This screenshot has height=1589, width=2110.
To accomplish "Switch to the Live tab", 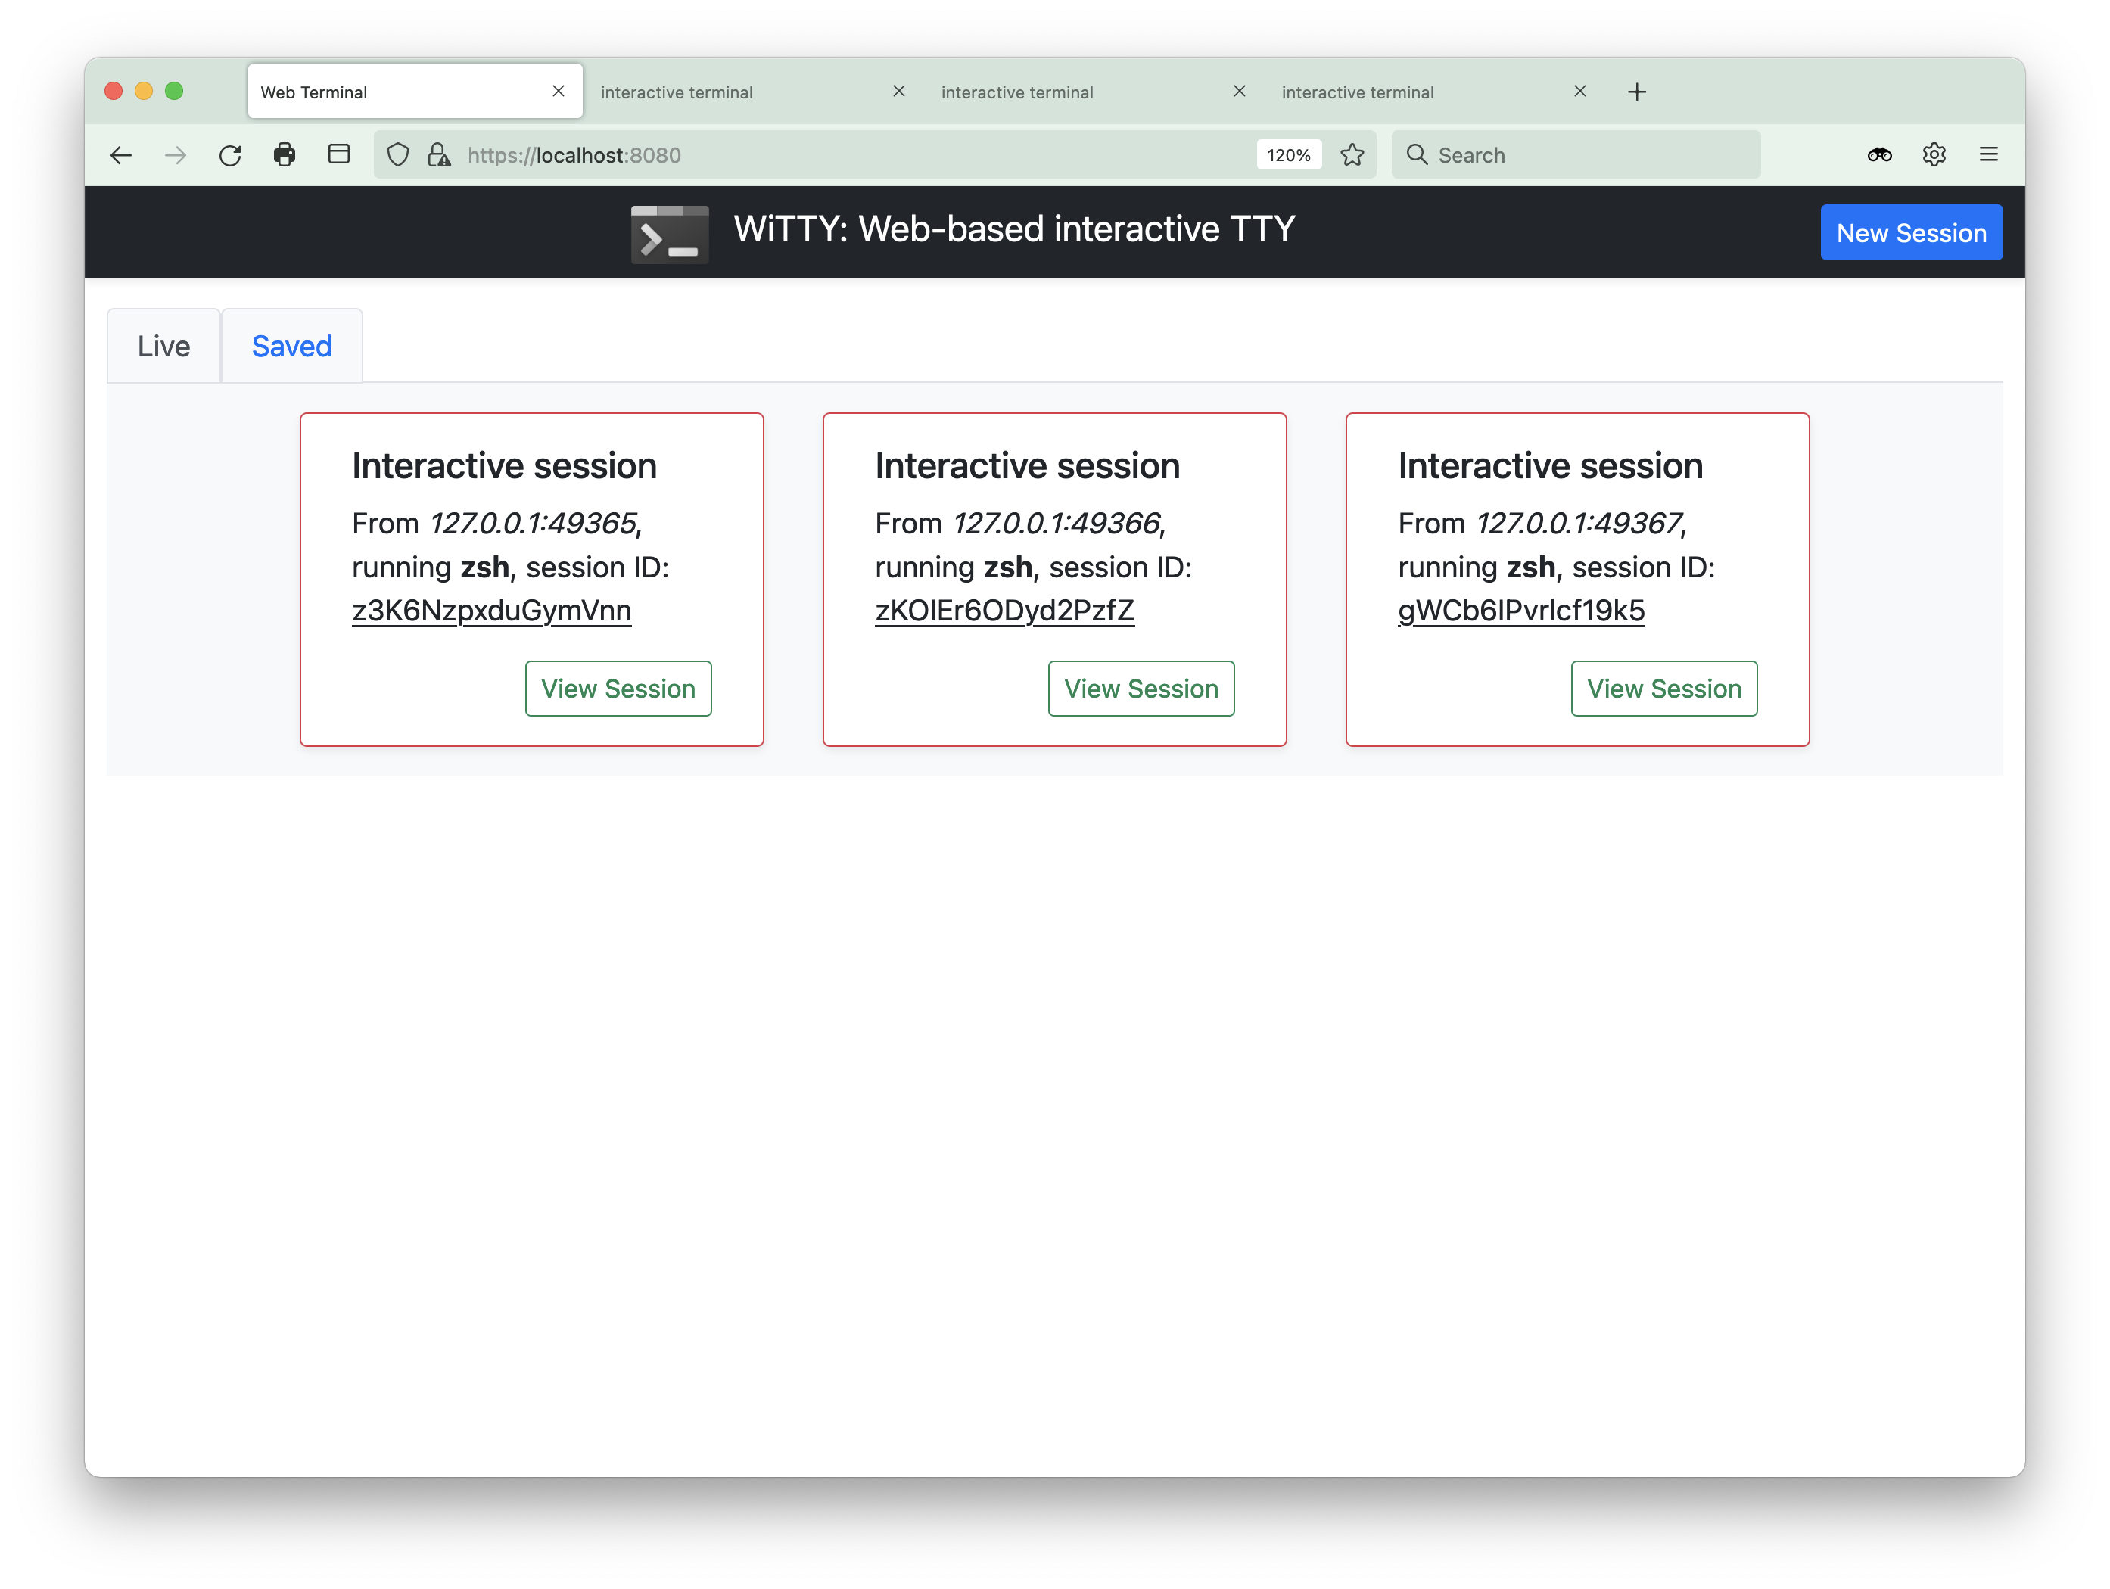I will pos(164,347).
